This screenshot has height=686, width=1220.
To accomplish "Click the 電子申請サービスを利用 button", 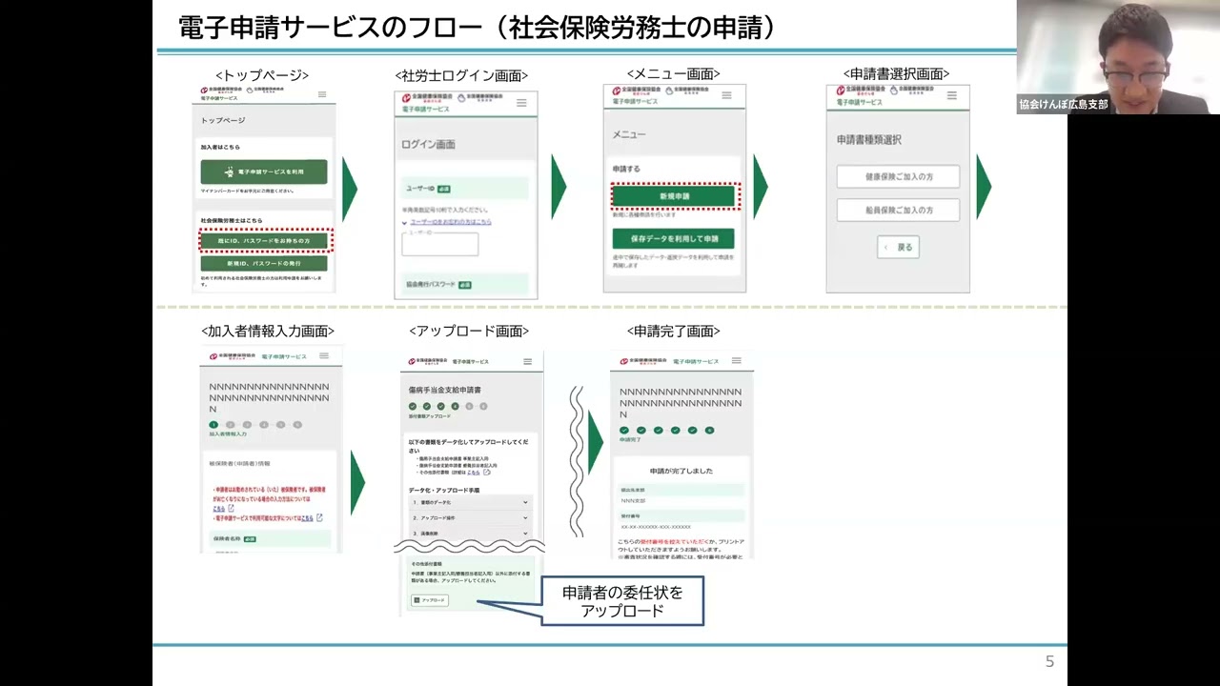I will 264,171.
